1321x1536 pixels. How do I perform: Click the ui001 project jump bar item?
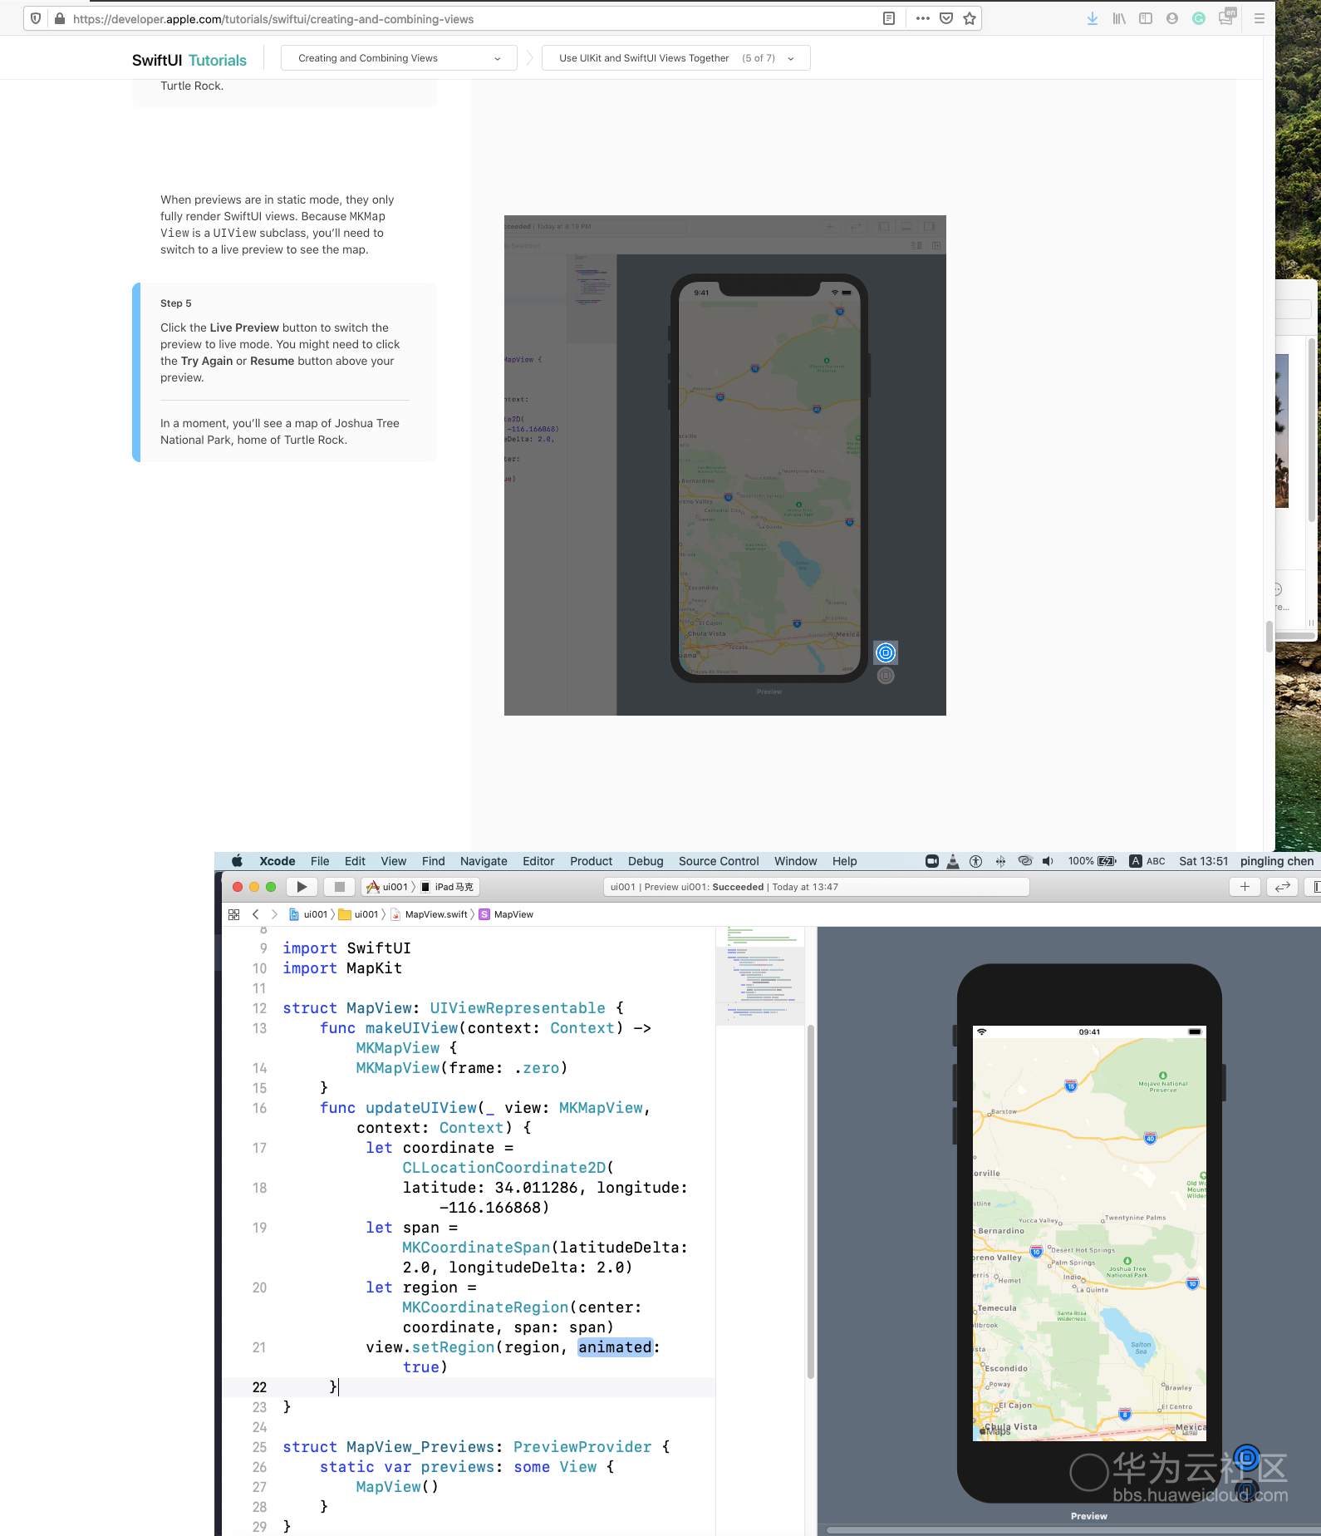(308, 914)
